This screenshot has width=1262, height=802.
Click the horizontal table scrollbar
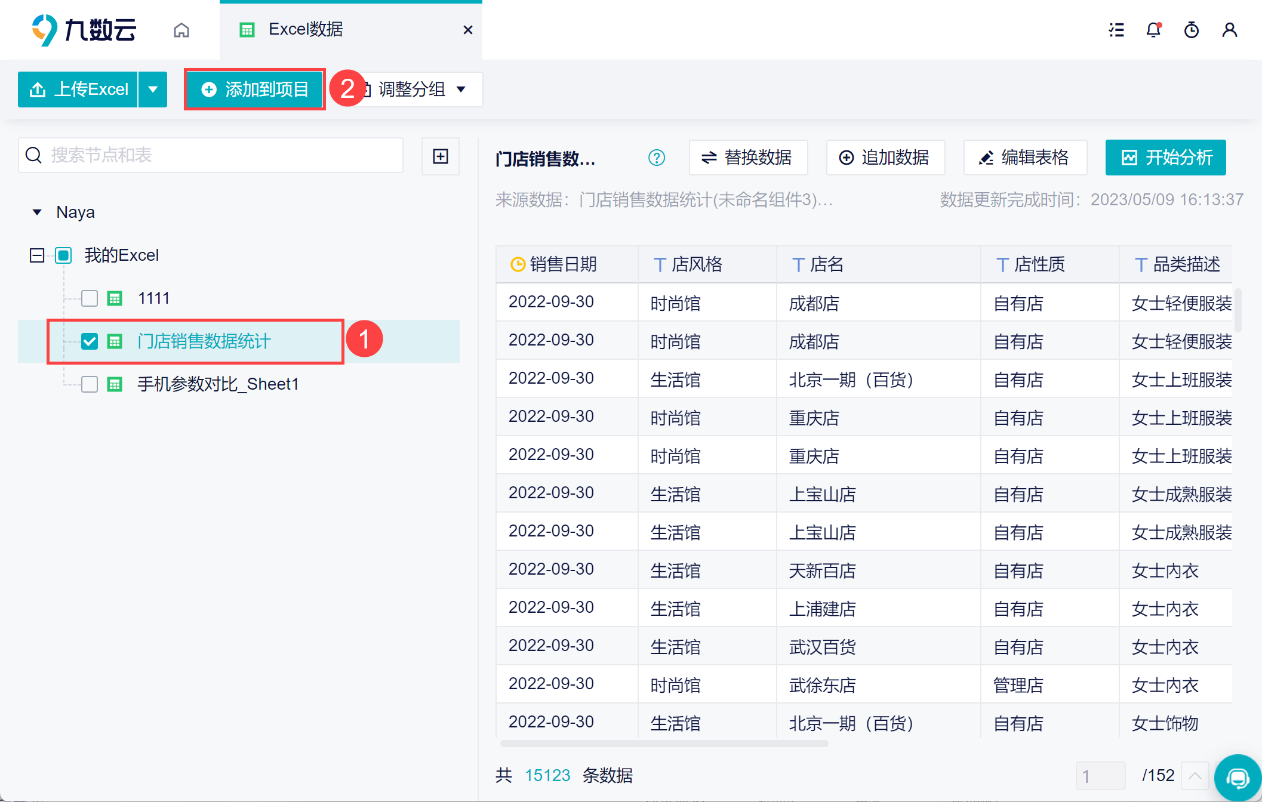pyautogui.click(x=664, y=744)
